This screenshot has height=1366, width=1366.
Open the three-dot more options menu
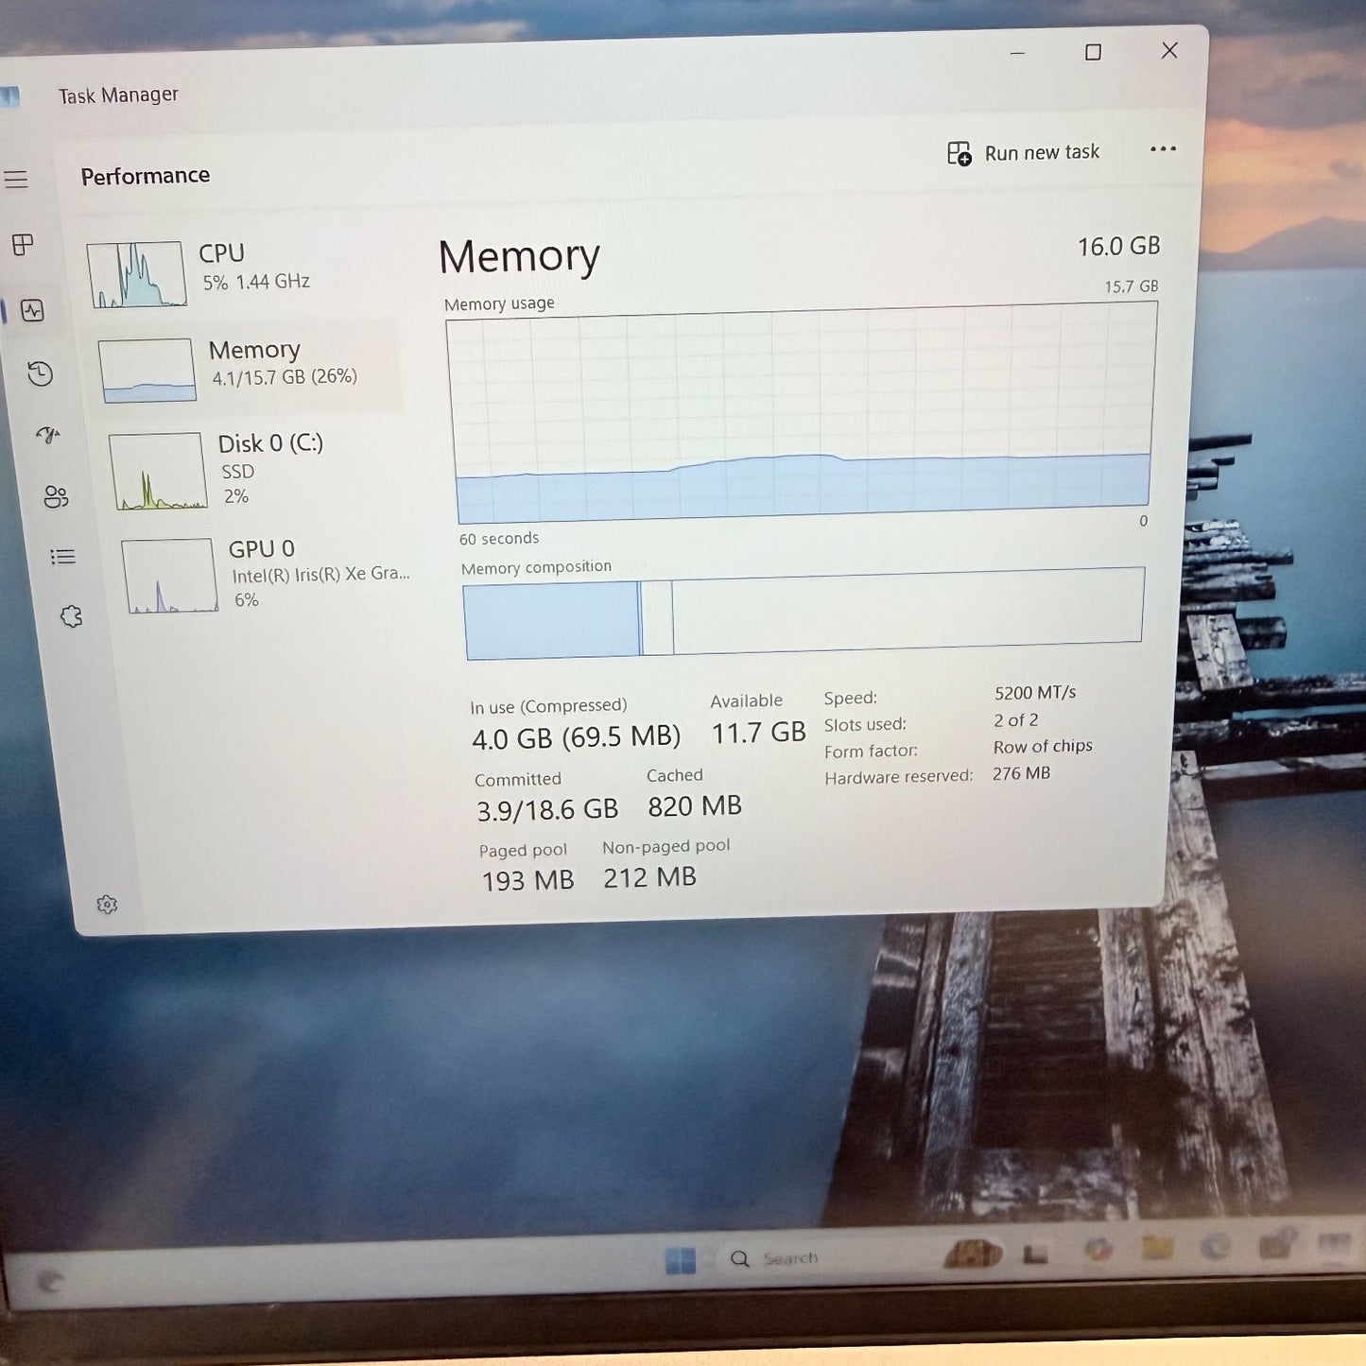[1163, 149]
